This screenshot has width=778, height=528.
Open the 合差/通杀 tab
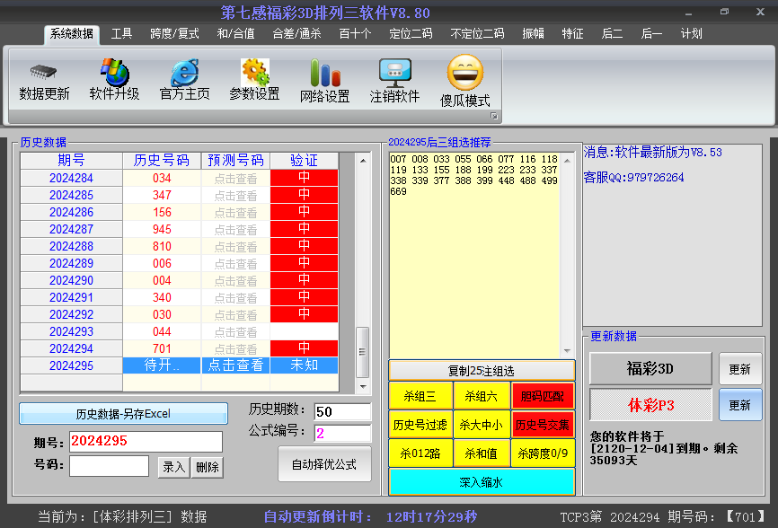pos(297,34)
